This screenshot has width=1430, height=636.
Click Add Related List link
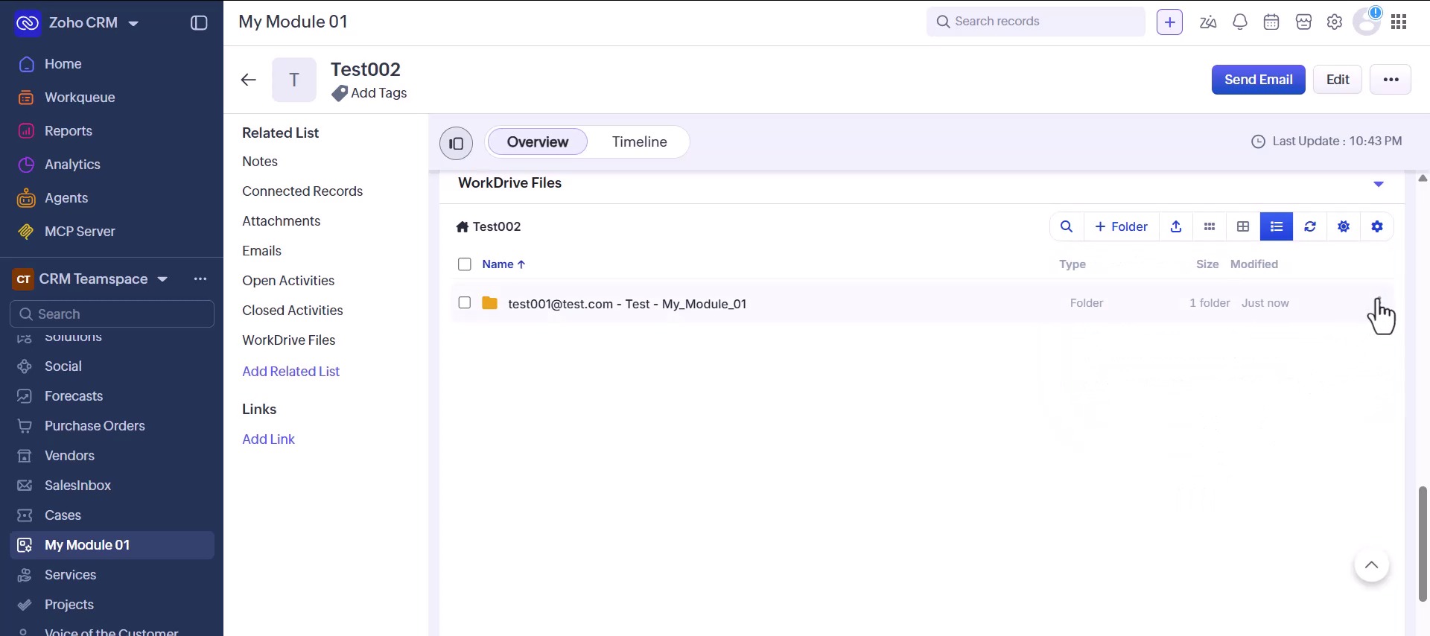point(290,372)
